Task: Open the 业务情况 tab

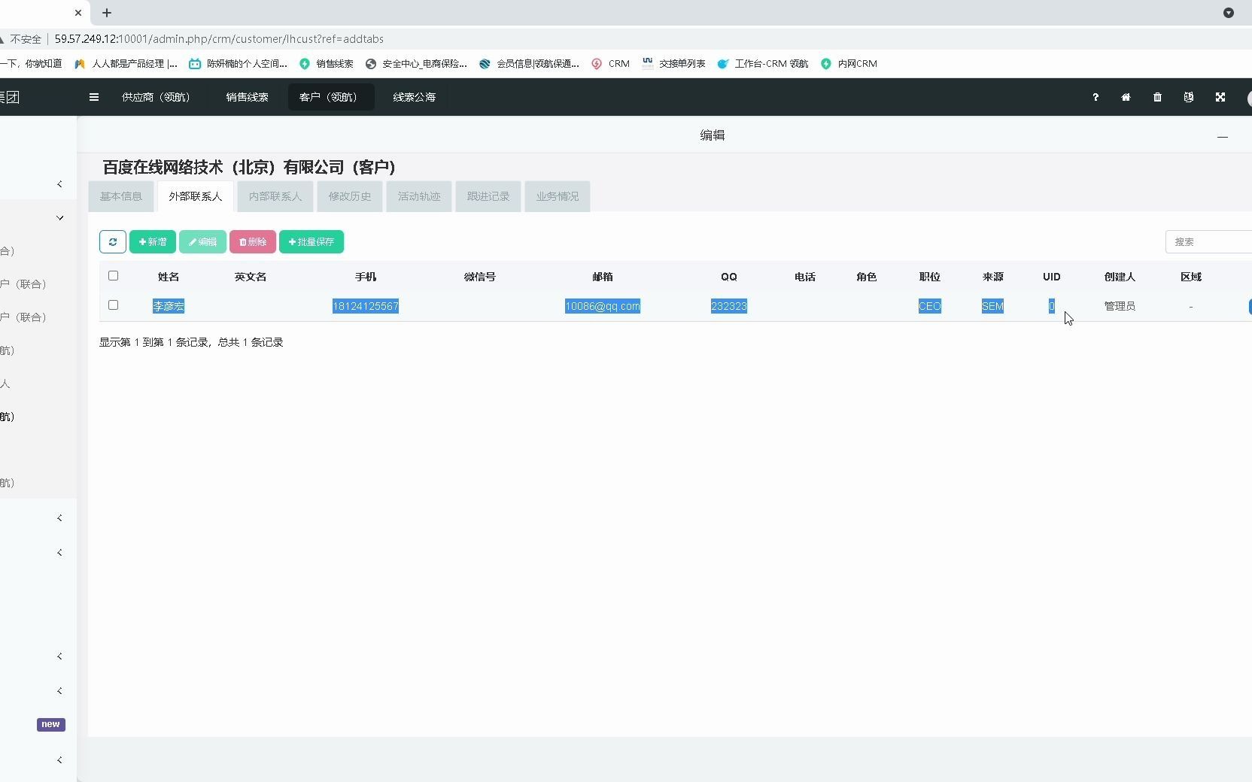Action: point(558,196)
